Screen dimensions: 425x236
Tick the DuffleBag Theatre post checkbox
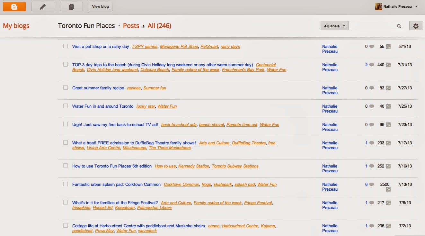[66, 142]
